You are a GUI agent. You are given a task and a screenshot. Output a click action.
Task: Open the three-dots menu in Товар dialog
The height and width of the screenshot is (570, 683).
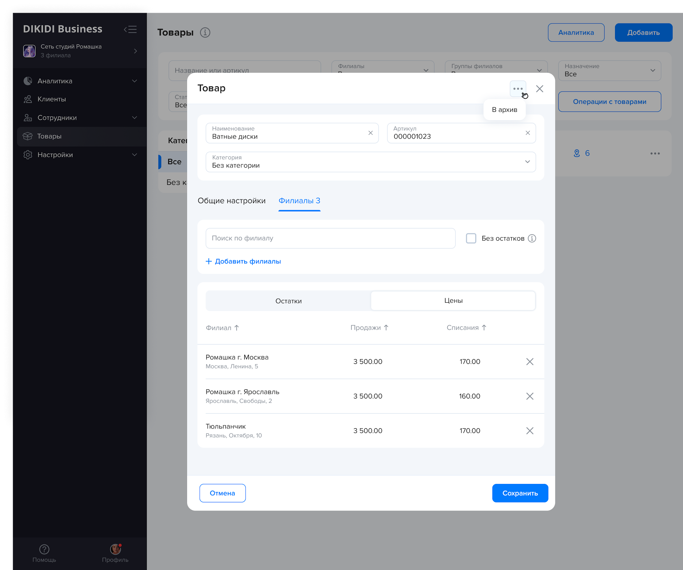coord(518,89)
